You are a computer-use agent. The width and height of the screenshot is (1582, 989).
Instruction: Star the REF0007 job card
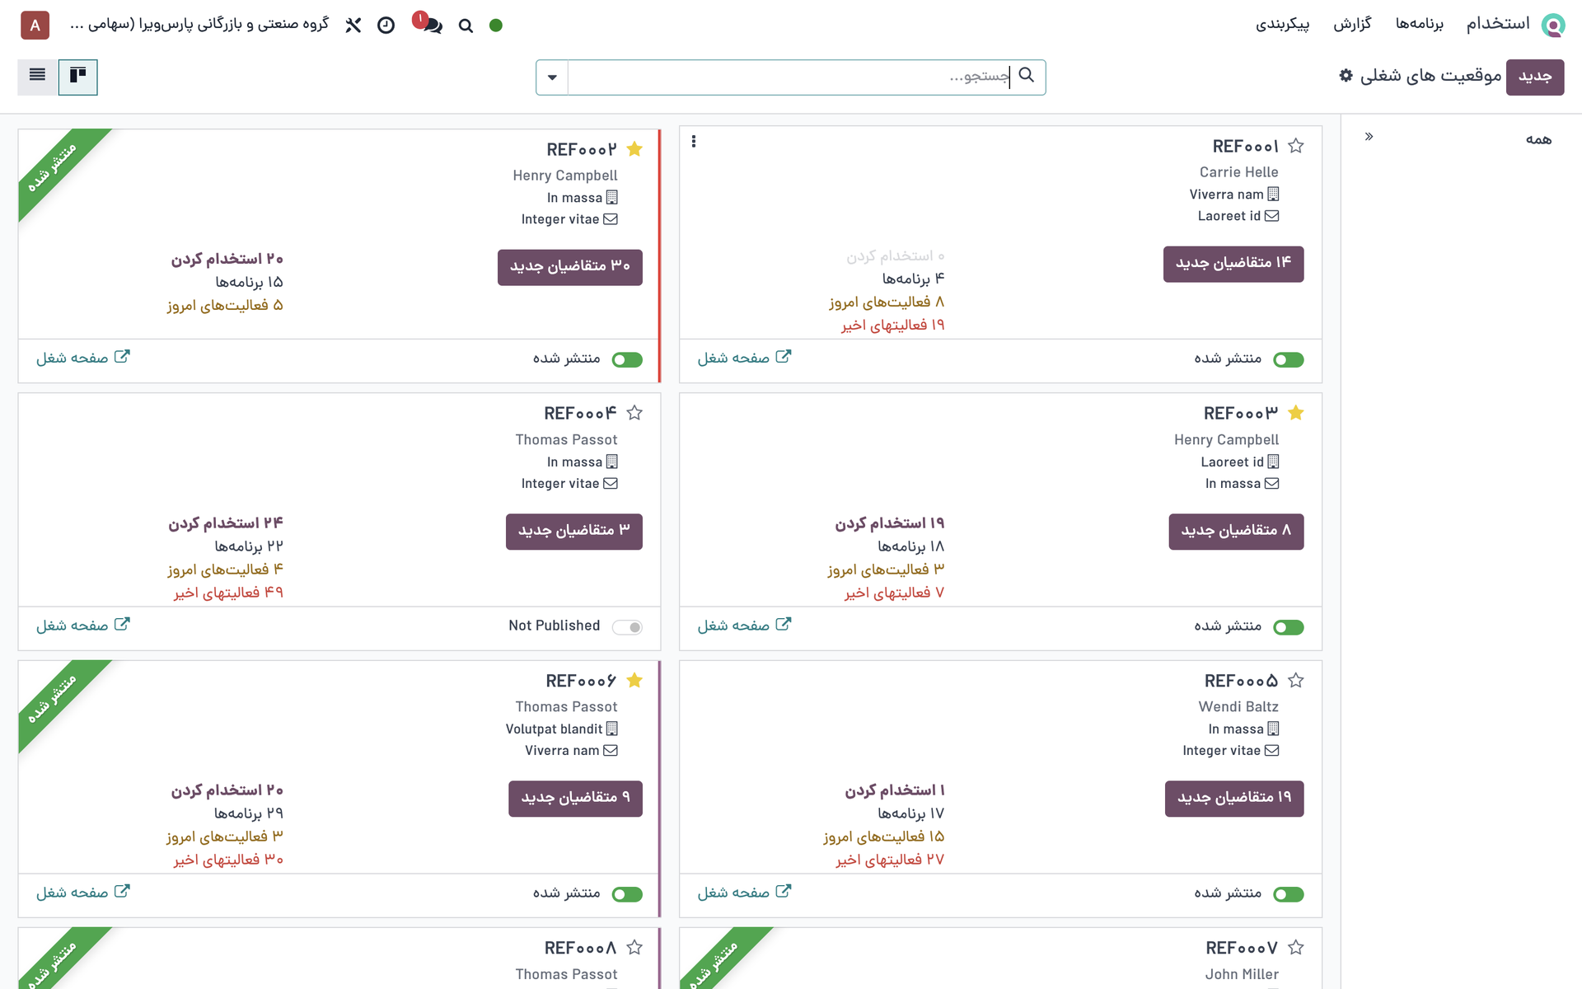coord(1295,948)
